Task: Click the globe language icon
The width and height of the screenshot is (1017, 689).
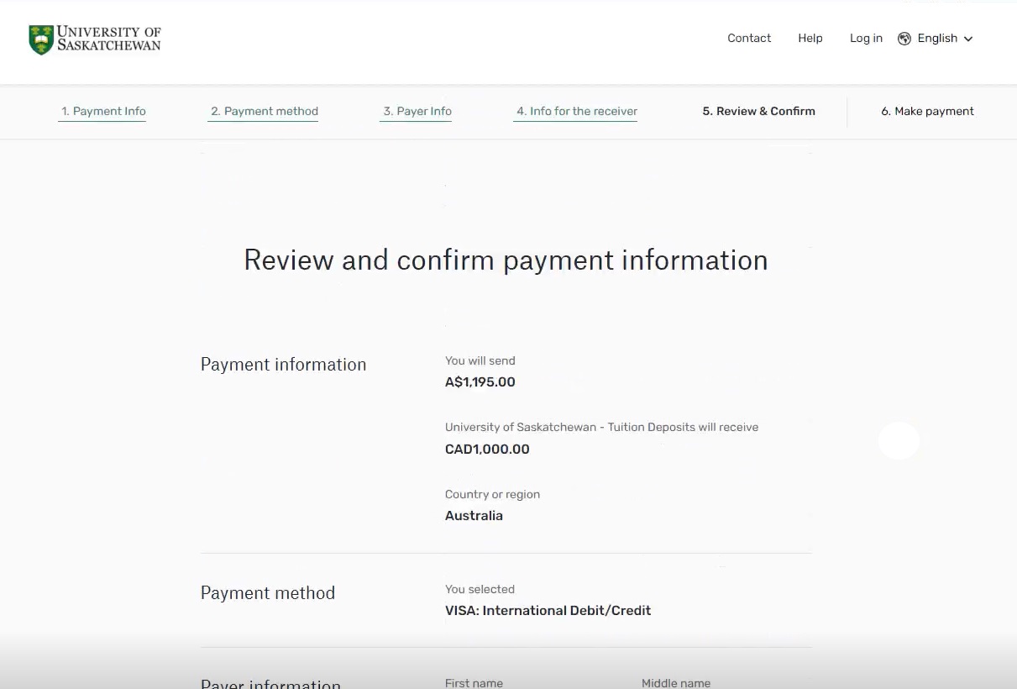Action: [x=904, y=39]
